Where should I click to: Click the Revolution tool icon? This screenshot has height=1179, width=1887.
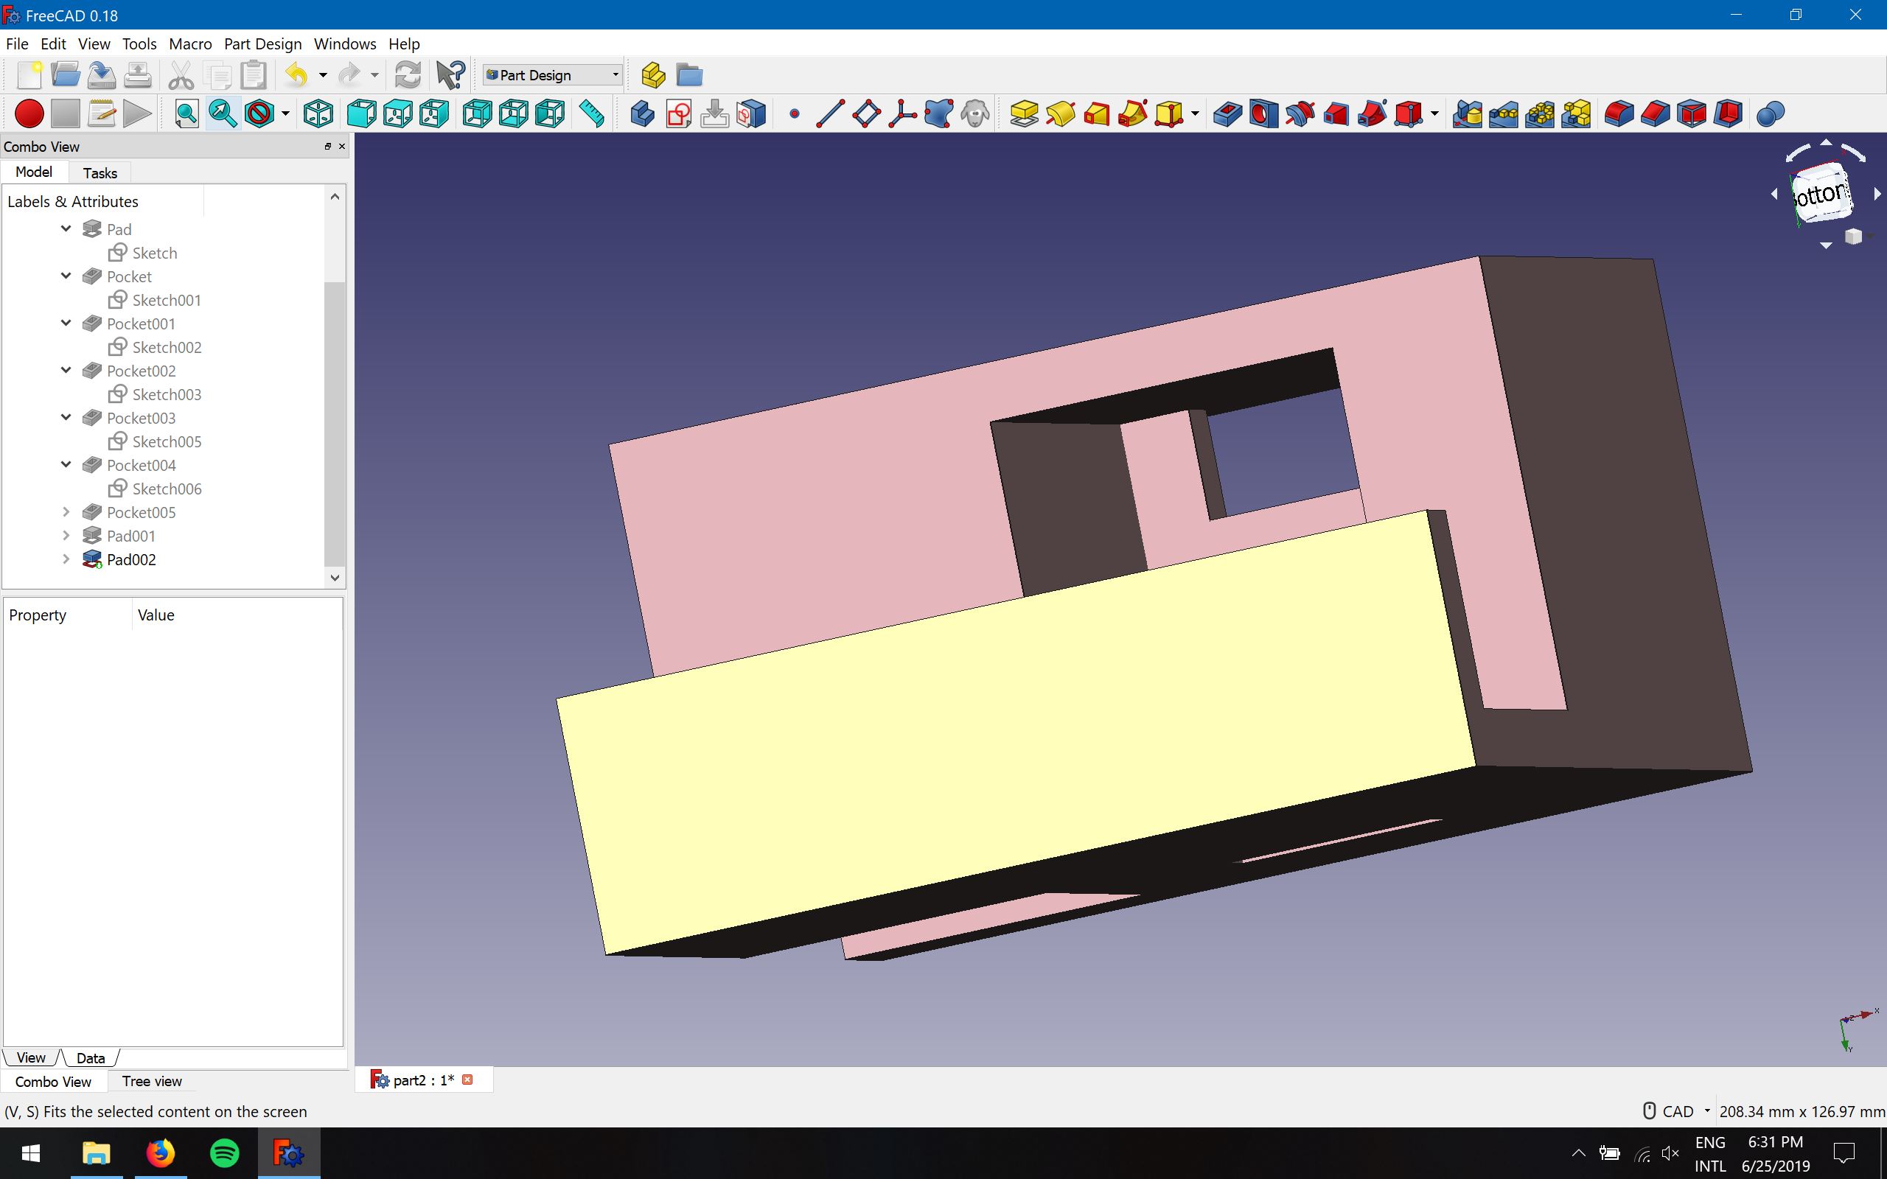pos(1061,113)
